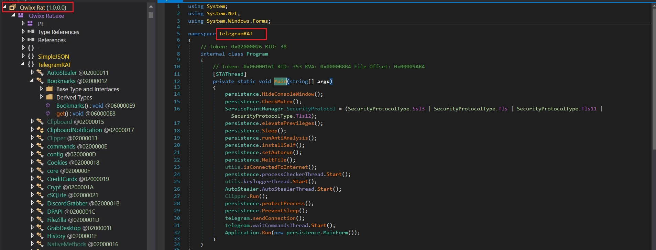Screen dimensions: 656x250
Task: Click the STAThread attribute in code
Action: pyautogui.click(x=230, y=74)
